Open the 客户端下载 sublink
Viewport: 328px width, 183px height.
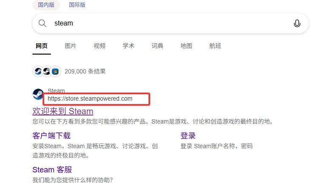51,135
